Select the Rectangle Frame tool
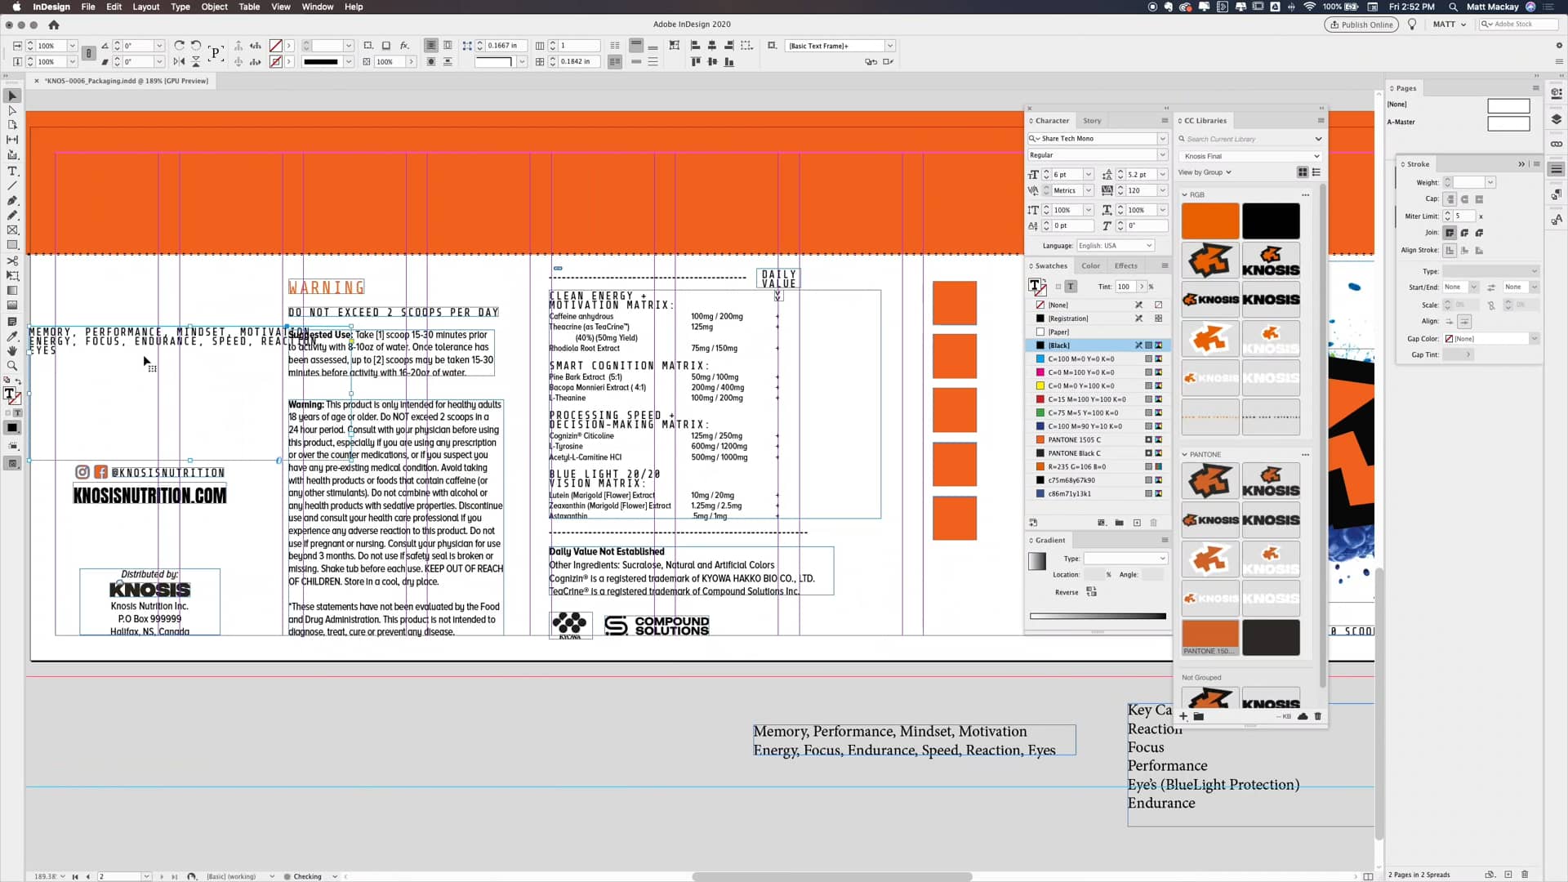The height and width of the screenshot is (882, 1568). click(x=12, y=230)
